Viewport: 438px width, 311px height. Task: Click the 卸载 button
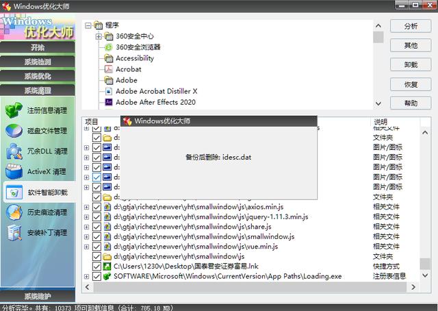(x=411, y=65)
